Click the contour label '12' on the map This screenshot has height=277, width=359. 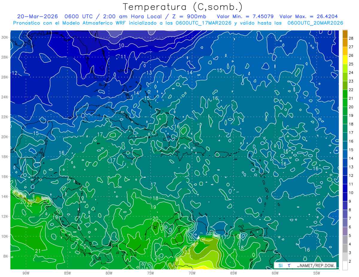[14, 73]
